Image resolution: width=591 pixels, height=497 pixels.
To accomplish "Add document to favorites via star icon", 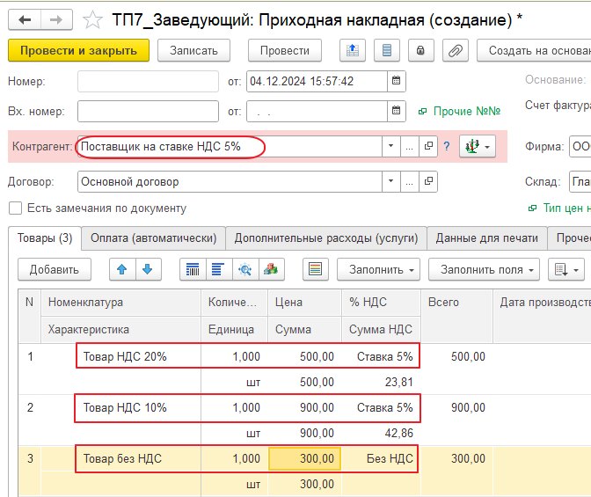I will click(92, 20).
